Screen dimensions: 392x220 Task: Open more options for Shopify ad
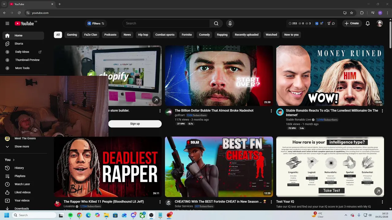click(x=160, y=111)
